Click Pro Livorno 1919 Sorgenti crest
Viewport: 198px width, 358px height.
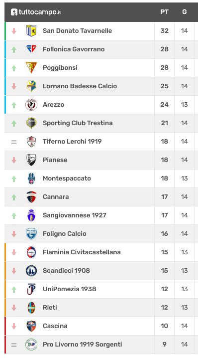[31, 345]
